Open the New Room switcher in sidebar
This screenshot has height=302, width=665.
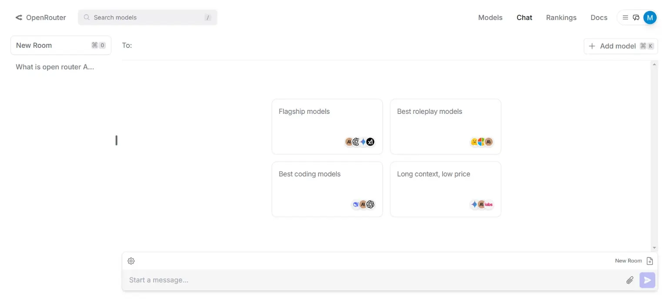click(x=60, y=45)
